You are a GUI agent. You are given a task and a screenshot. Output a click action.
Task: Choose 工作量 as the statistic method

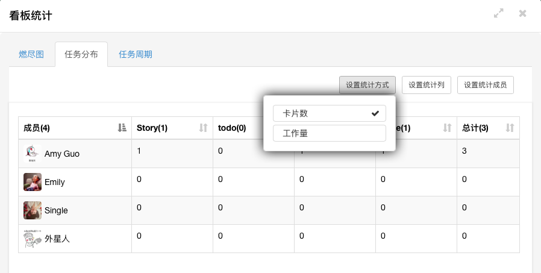click(x=329, y=133)
